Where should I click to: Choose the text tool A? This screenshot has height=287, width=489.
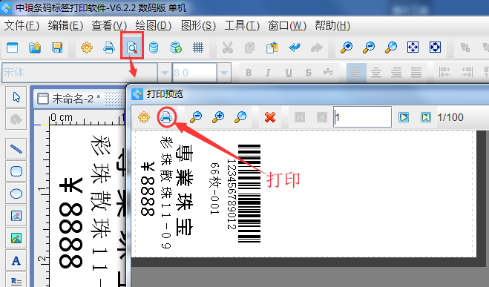[16, 260]
